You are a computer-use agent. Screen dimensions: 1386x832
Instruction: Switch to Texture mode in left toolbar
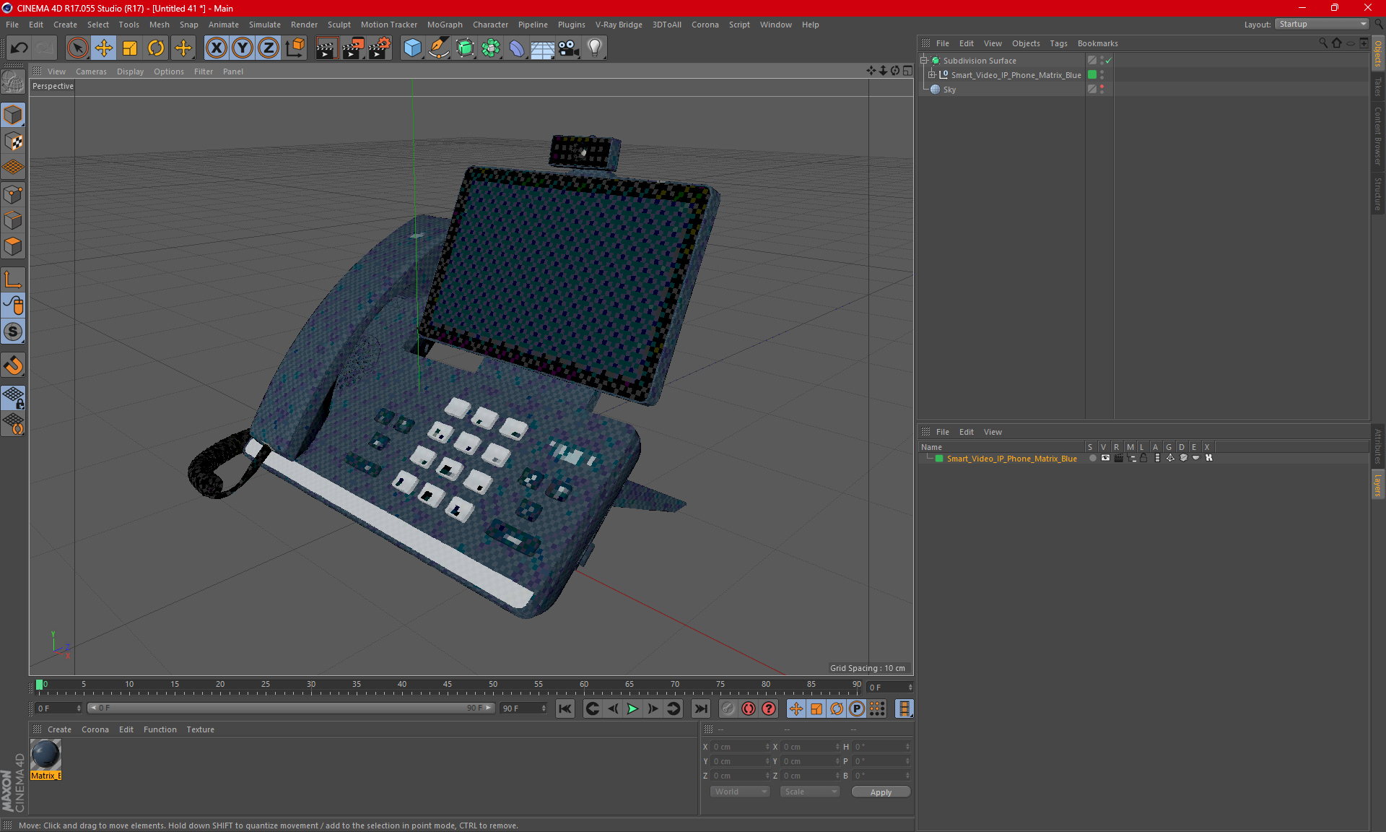(13, 142)
